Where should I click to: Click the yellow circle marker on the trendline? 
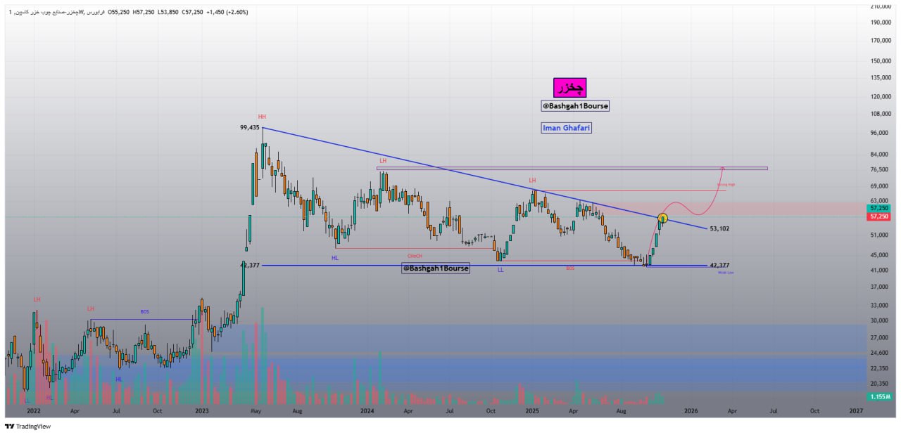click(x=662, y=218)
